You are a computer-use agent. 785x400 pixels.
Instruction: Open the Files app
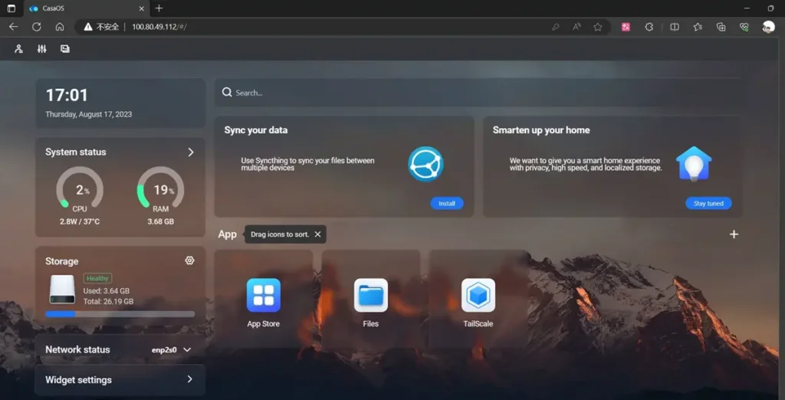(371, 295)
